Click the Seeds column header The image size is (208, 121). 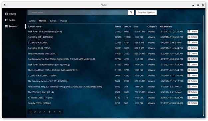(118, 26)
